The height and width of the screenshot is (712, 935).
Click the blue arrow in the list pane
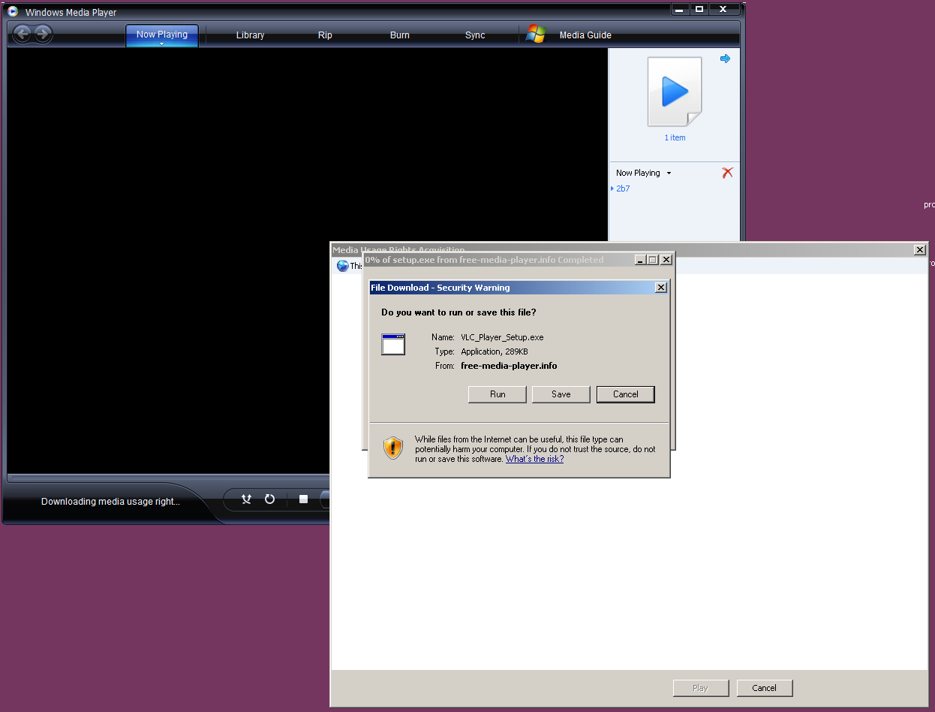[x=725, y=59]
